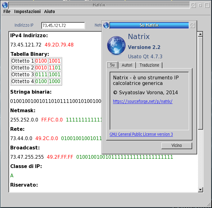This screenshot has height=208, width=212.
Task: Click the vertical scrollbar handle
Action: pos(200,83)
